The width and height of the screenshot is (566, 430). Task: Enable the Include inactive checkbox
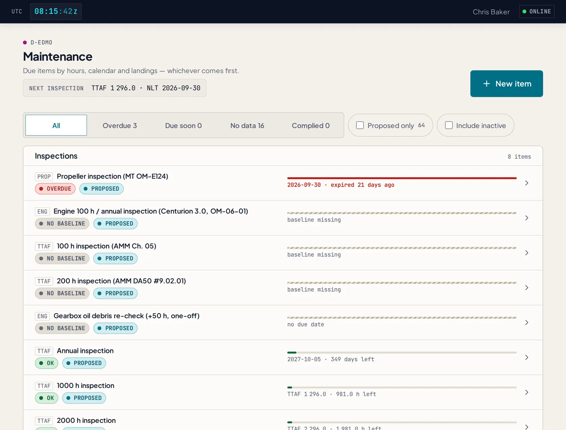click(449, 125)
